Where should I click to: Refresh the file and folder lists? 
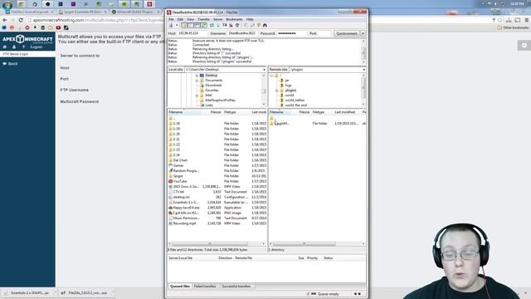(212, 26)
